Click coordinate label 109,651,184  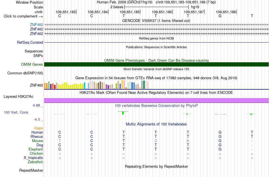(98, 12)
